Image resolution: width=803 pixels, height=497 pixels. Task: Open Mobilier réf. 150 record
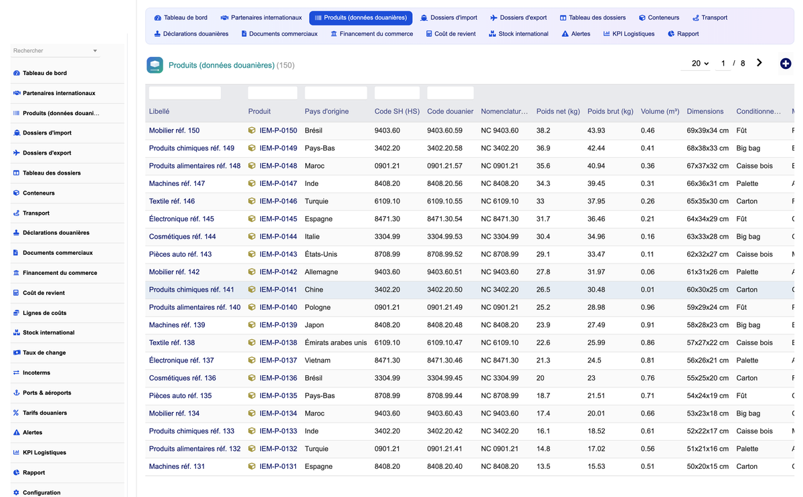tap(174, 130)
